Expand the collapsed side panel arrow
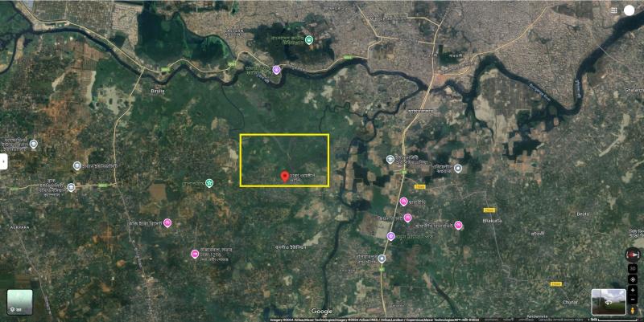This screenshot has width=644, height=322. 3,161
